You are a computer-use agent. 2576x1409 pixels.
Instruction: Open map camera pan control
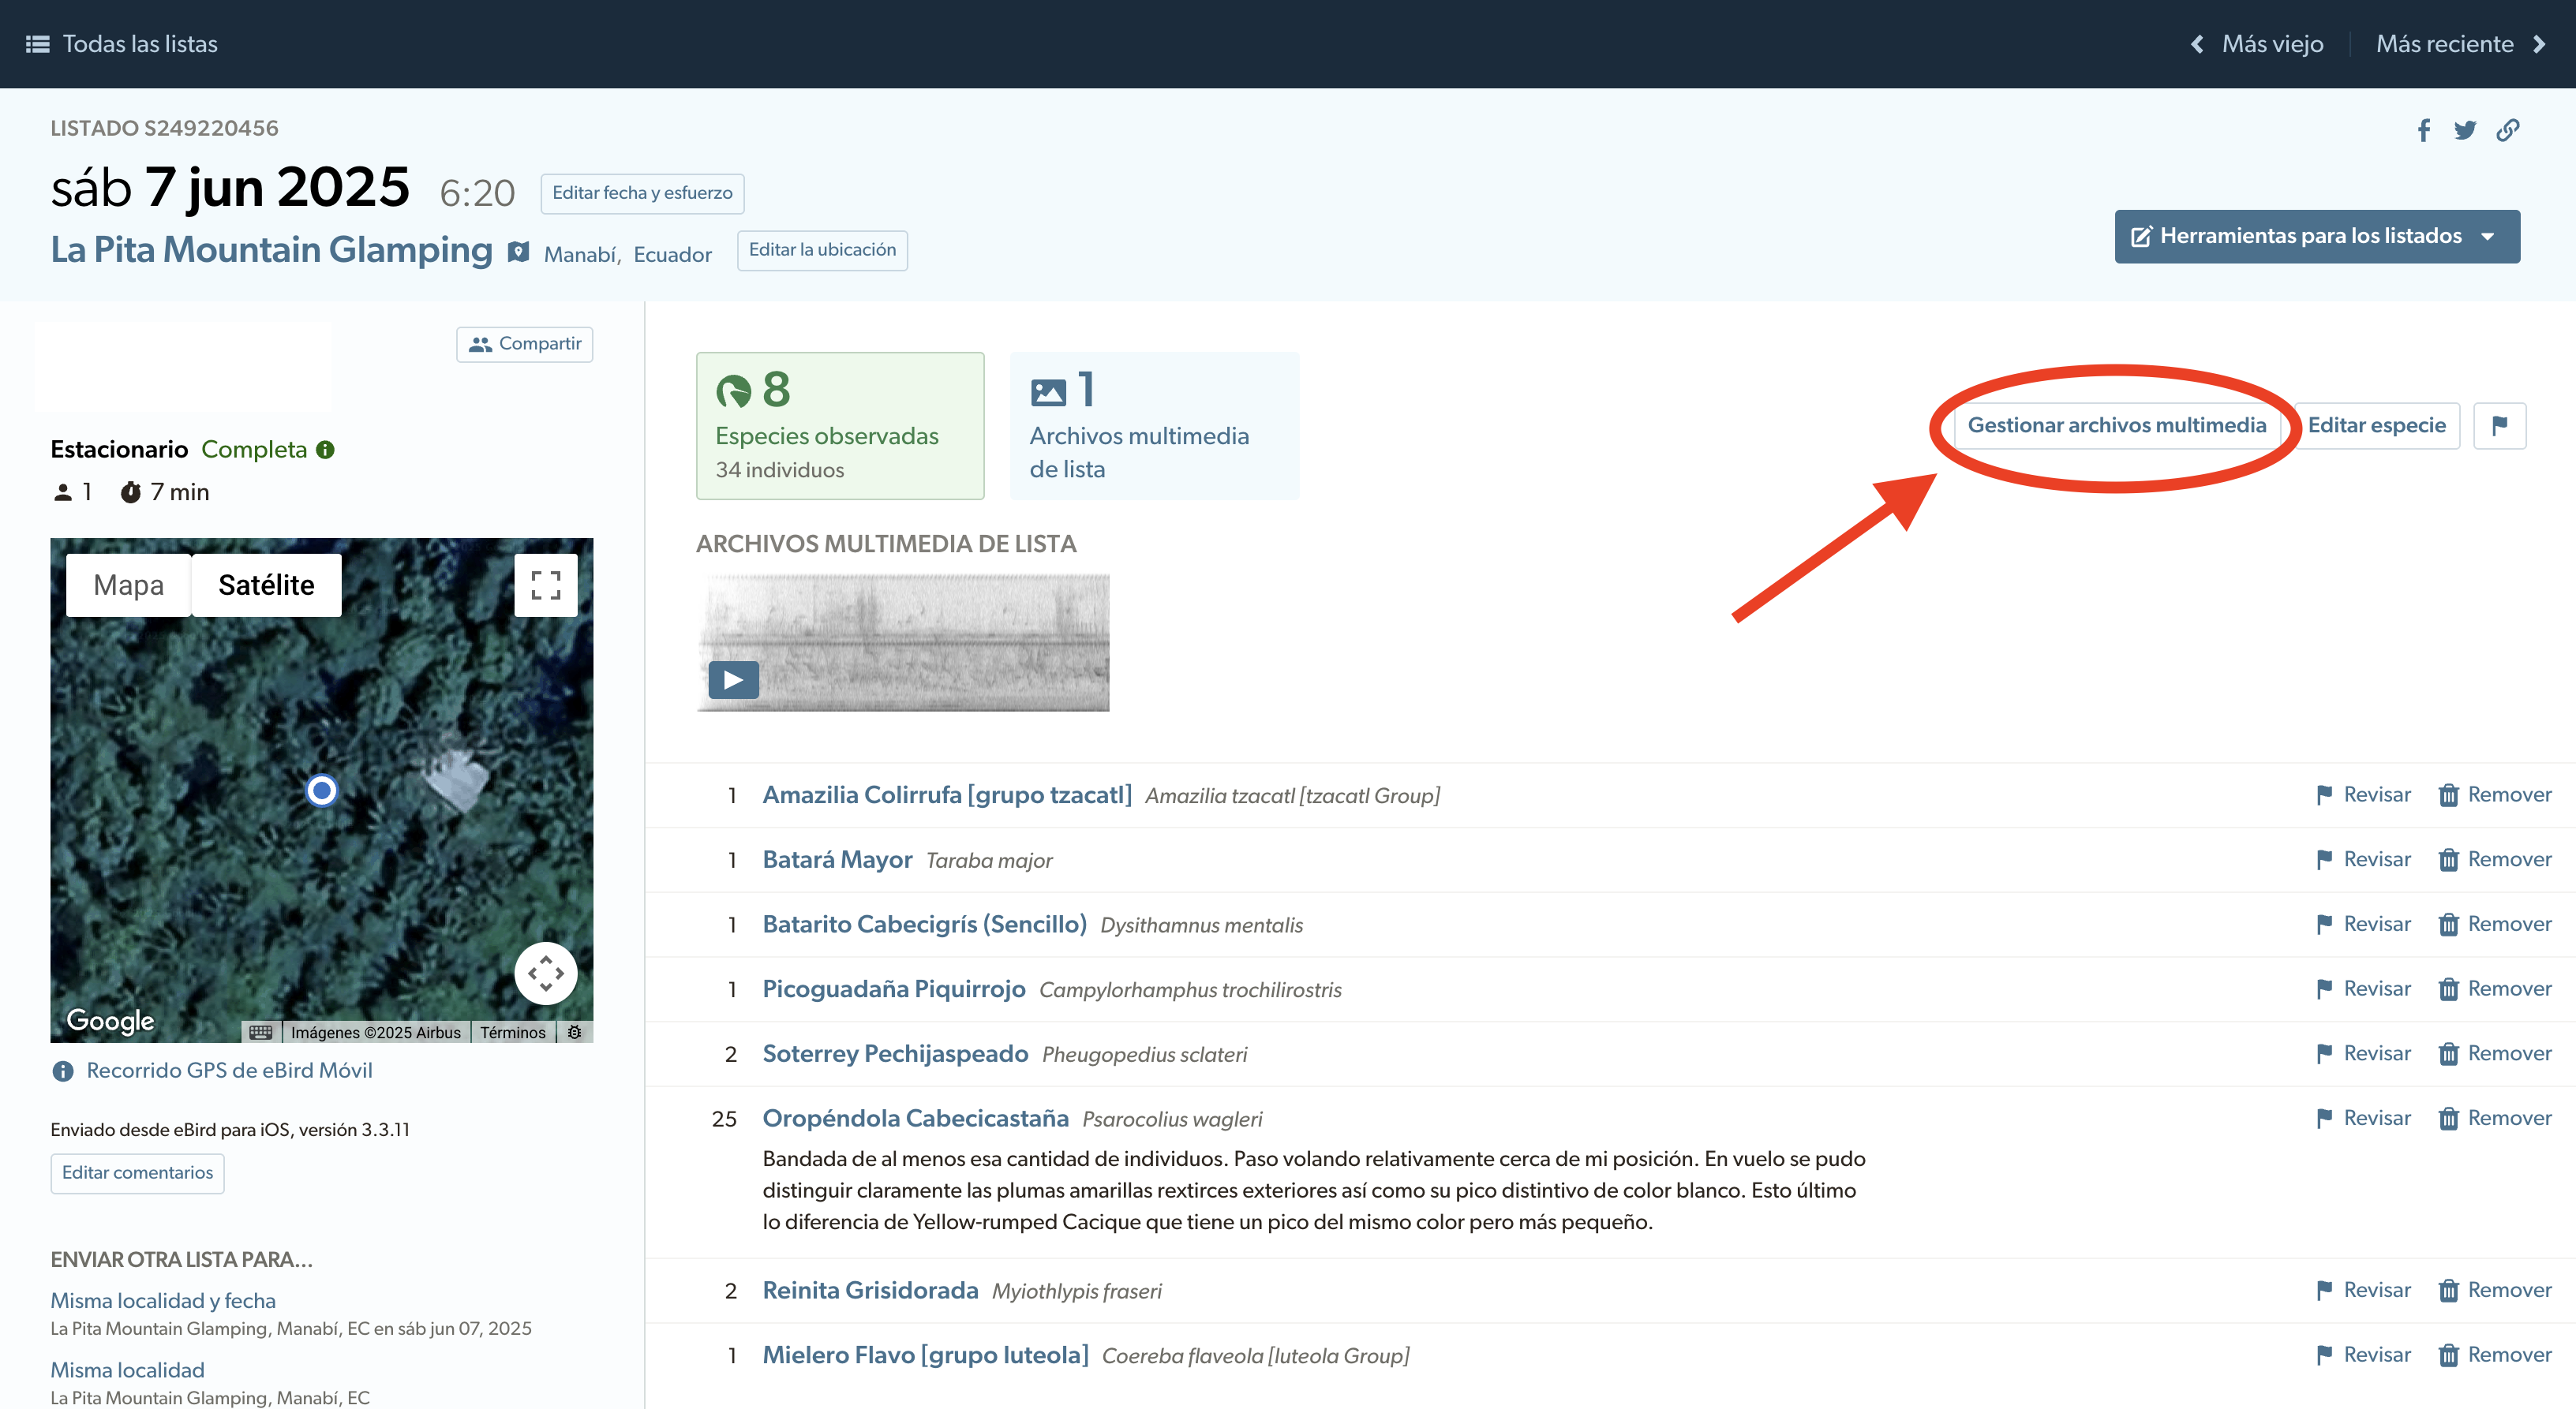click(545, 972)
